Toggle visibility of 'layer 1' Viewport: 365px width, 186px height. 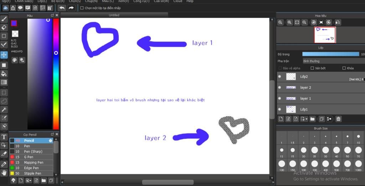click(279, 98)
